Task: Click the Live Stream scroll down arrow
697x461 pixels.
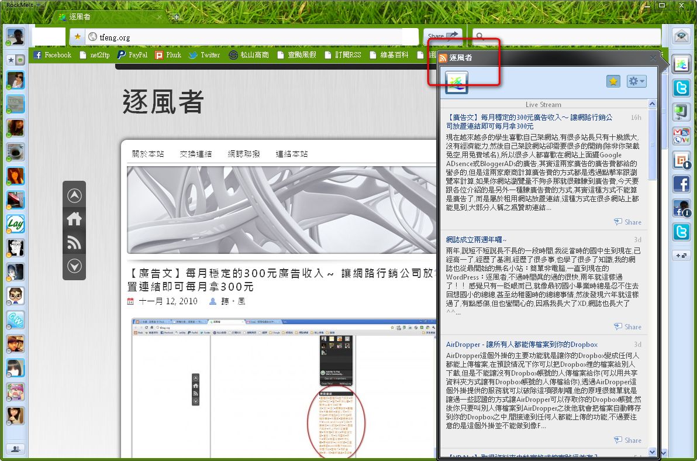Action: [652, 452]
